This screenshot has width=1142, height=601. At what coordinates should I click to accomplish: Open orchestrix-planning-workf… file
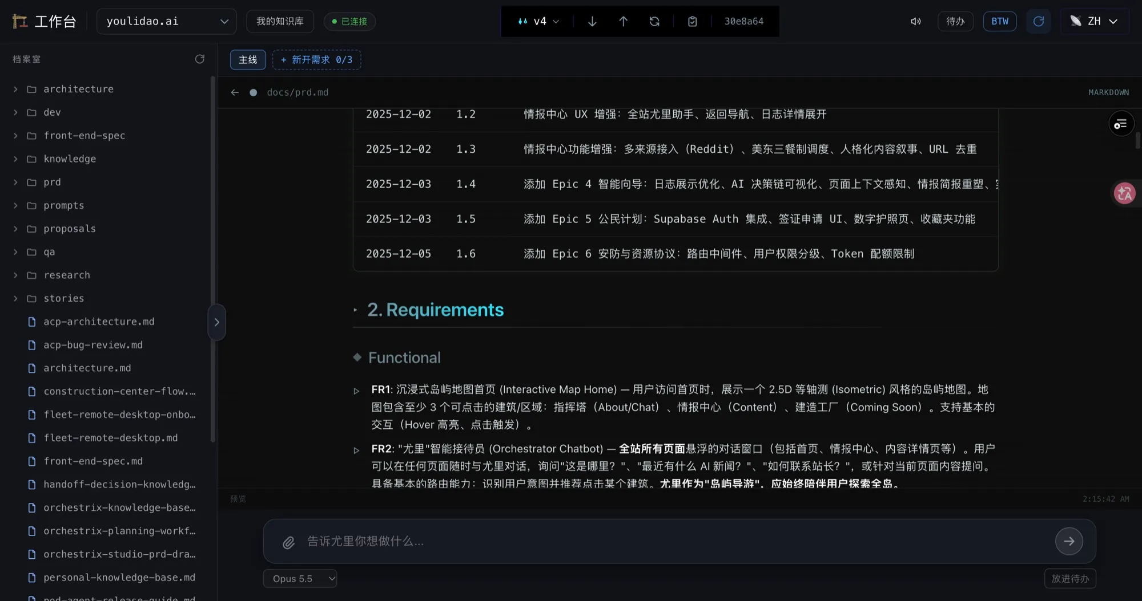tap(106, 531)
